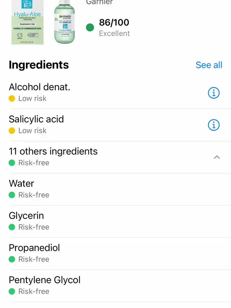Open the Hyalu-Aloe box product image
The height and width of the screenshot is (308, 231).
tap(27, 22)
